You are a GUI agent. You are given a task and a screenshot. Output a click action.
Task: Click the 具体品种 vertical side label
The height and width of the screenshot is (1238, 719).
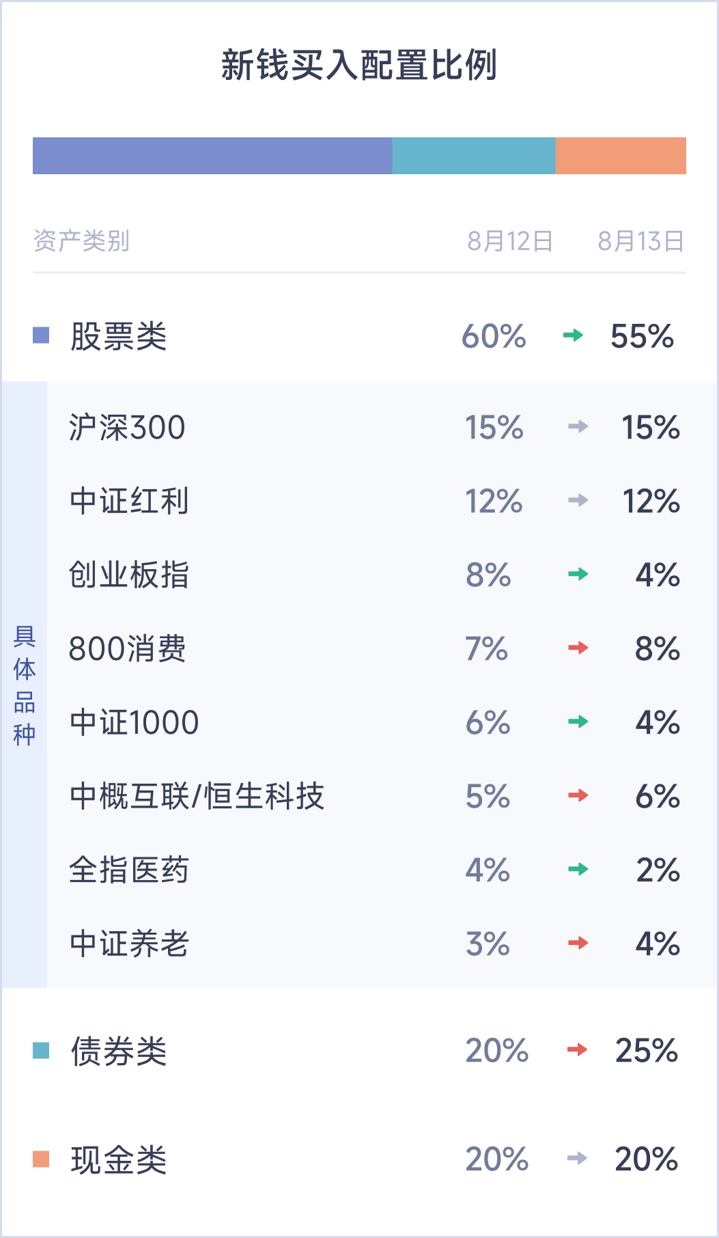25,685
